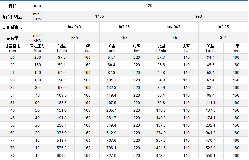Image resolution: width=249 pixels, height=160 pixels.
Task: Select the pump speed value 457
Action: coord(124,38)
